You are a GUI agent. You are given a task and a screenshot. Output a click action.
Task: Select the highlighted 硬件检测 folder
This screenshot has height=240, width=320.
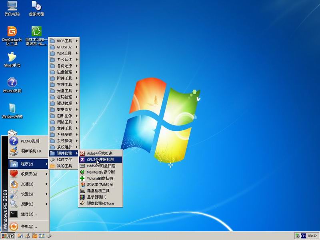64,153
